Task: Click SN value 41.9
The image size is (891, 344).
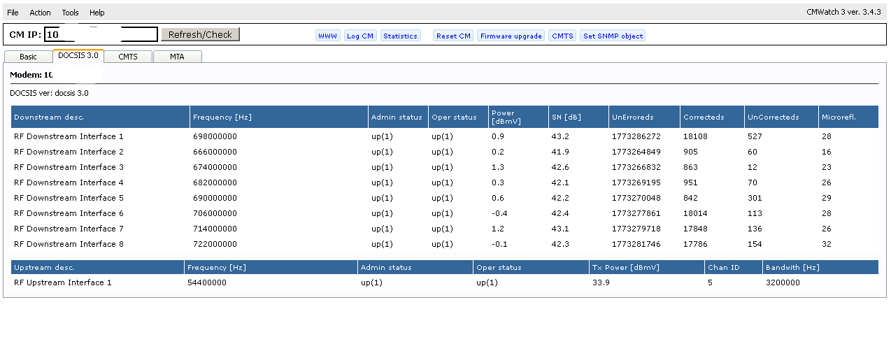Action: (560, 152)
